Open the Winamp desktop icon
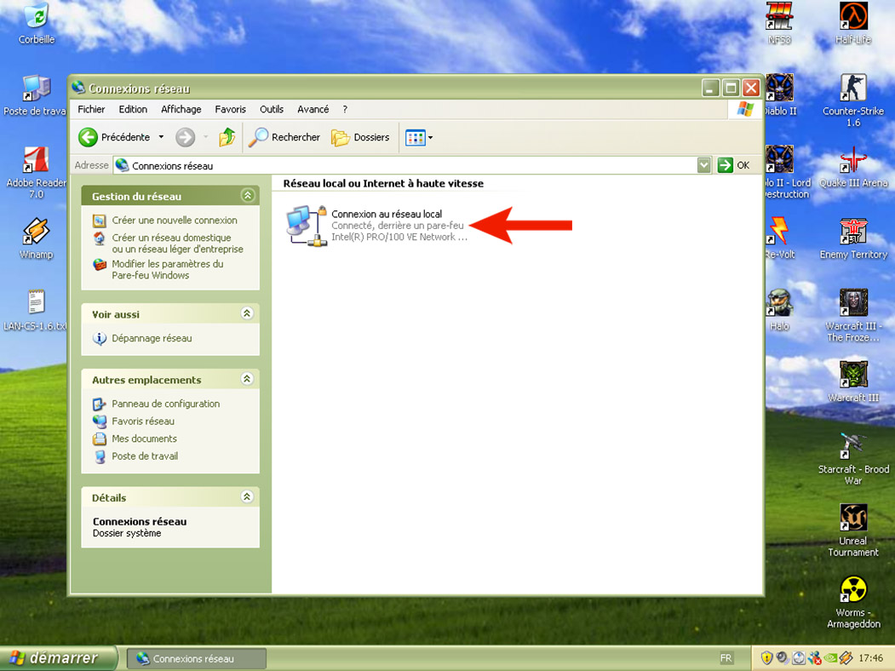This screenshot has width=895, height=671. point(36,232)
